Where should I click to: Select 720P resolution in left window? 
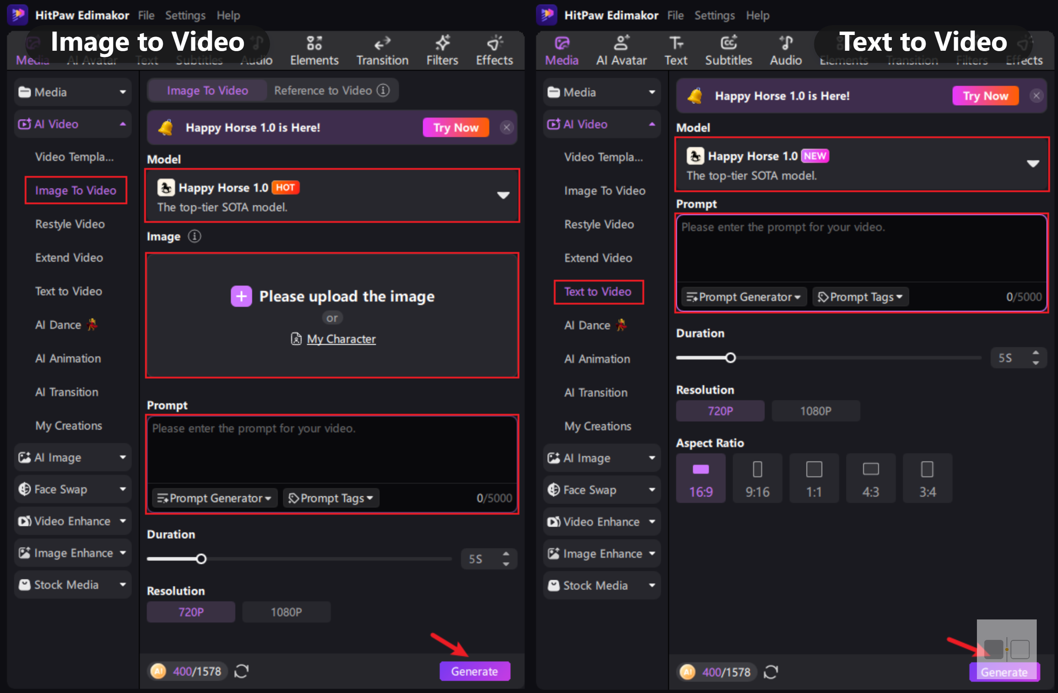tap(191, 612)
